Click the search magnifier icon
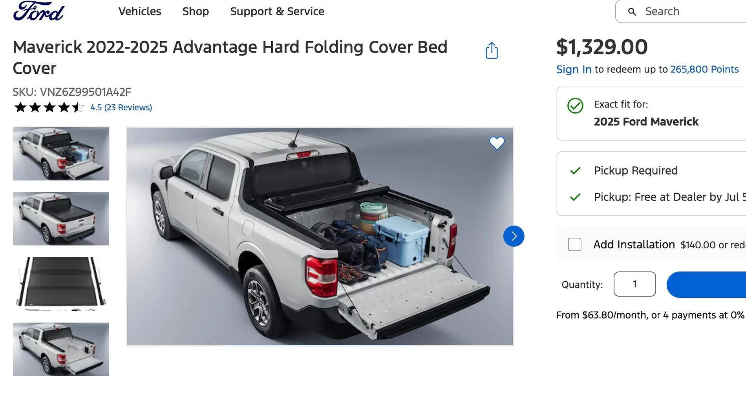Viewport: 746px width, 397px height. pos(632,12)
